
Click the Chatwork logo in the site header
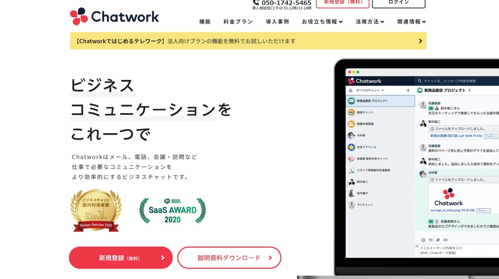click(114, 16)
